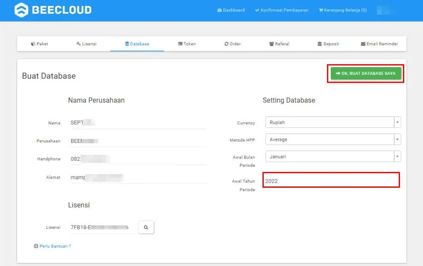
Task: Switch to the Lisensi tab
Action: pyautogui.click(x=86, y=44)
